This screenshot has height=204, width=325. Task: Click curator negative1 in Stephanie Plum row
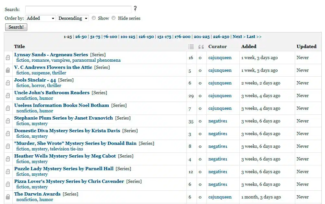[x=218, y=121]
